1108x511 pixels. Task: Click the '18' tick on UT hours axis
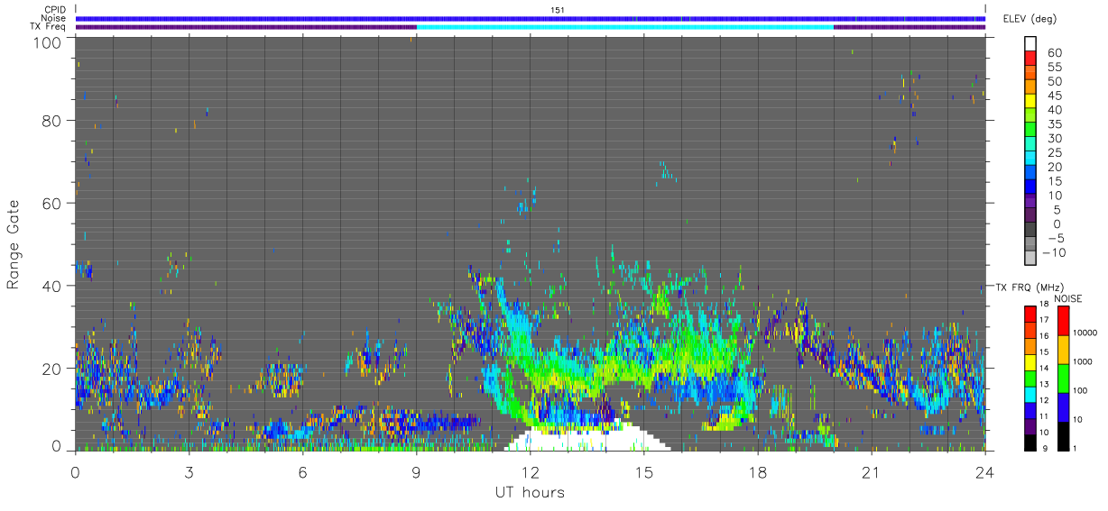[x=758, y=471]
